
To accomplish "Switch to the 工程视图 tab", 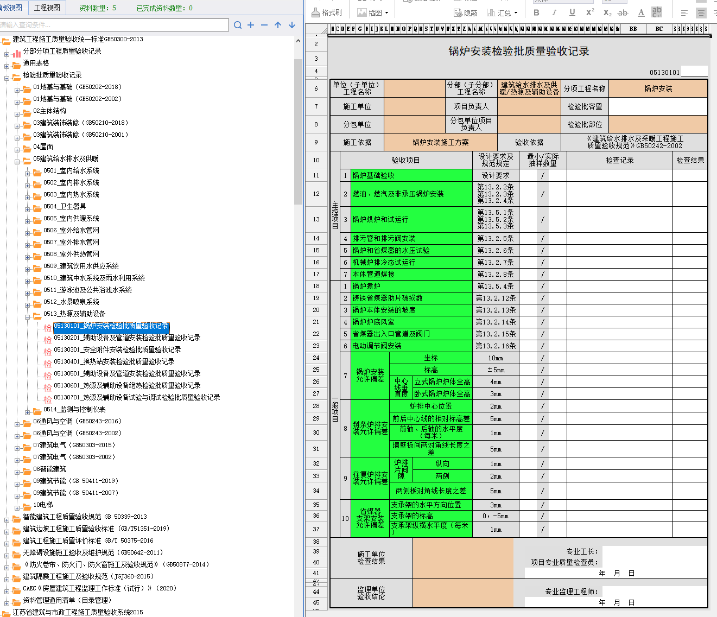I will 47,8.
